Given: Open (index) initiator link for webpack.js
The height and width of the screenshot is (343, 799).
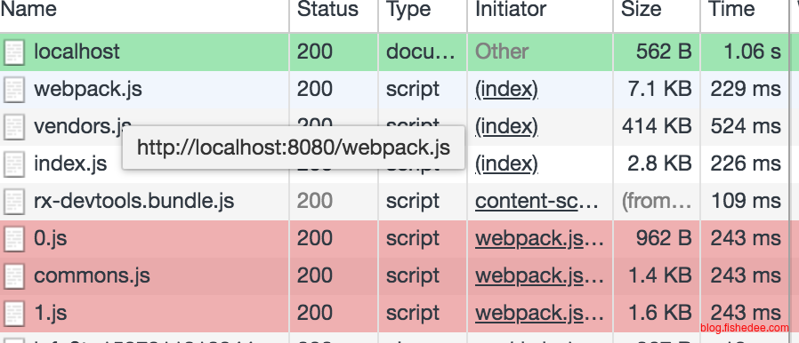Looking at the screenshot, I should [x=506, y=90].
